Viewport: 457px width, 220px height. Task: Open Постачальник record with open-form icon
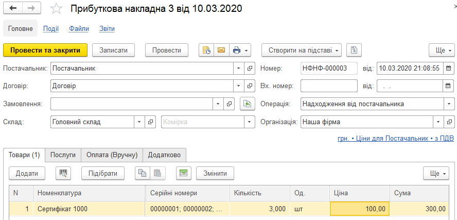click(x=250, y=69)
